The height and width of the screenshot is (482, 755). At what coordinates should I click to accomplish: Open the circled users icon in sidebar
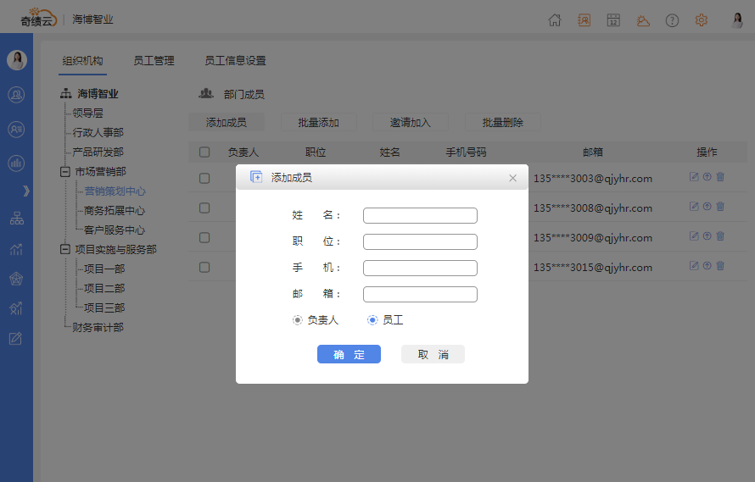point(16,95)
